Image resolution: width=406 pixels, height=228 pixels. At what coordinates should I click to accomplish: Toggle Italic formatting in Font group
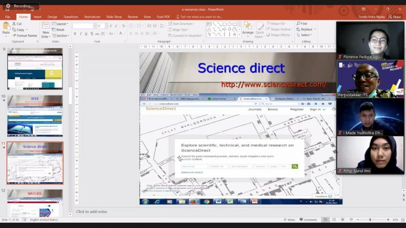coord(81,33)
